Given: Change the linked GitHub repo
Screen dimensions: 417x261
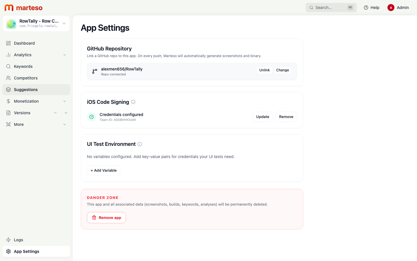Looking at the screenshot, I should (283, 70).
